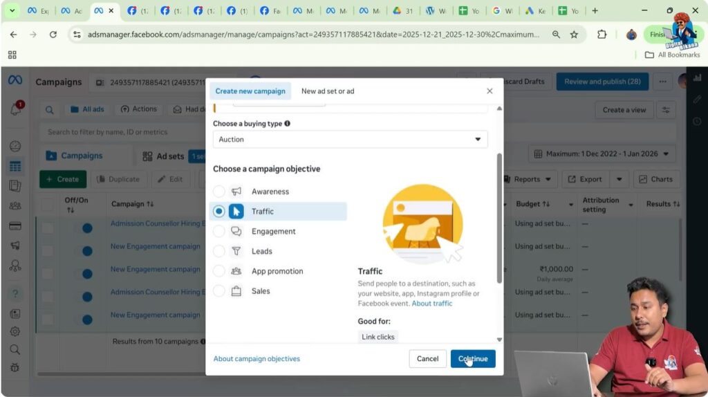This screenshot has width=708, height=397.
Task: Click the Continue button
Action: pos(473,358)
